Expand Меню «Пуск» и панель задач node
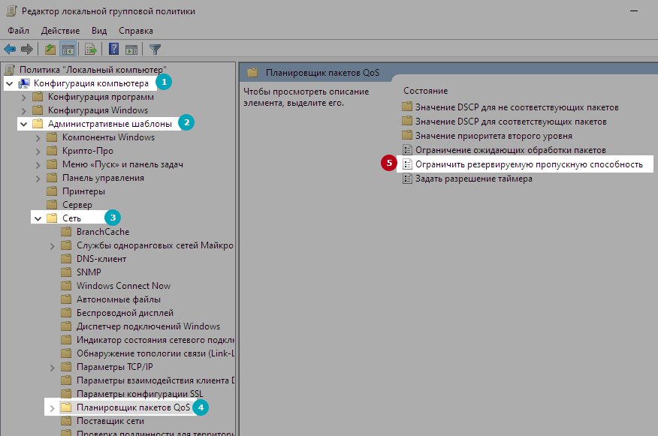Viewport: 658px width, 436px height. (x=38, y=165)
